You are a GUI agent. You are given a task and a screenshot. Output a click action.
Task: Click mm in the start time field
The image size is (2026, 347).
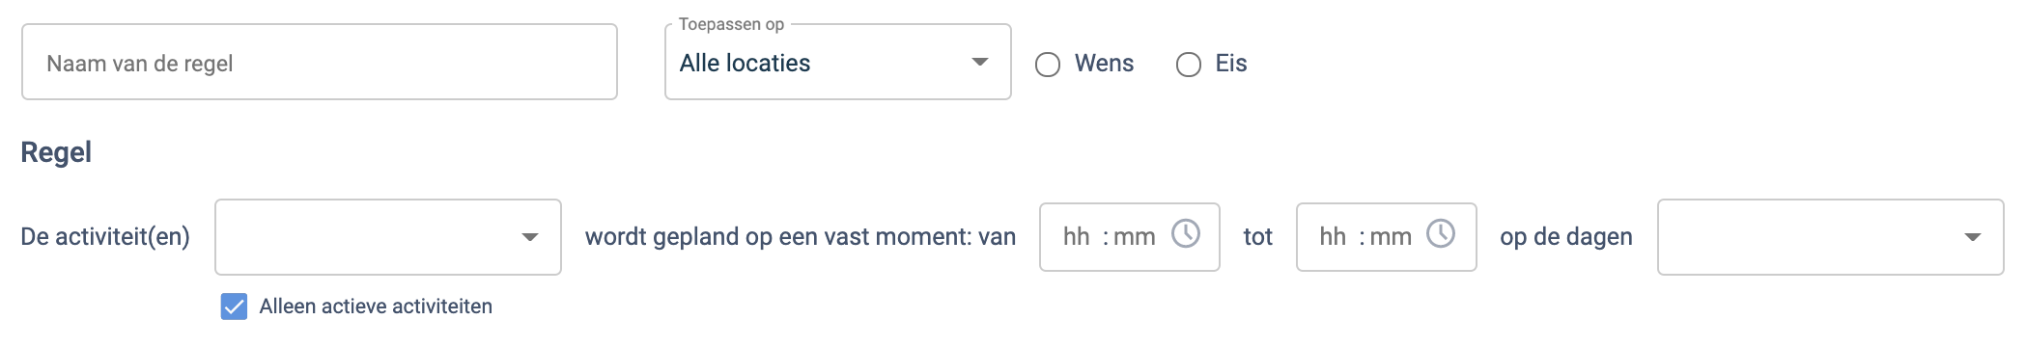tap(1135, 237)
